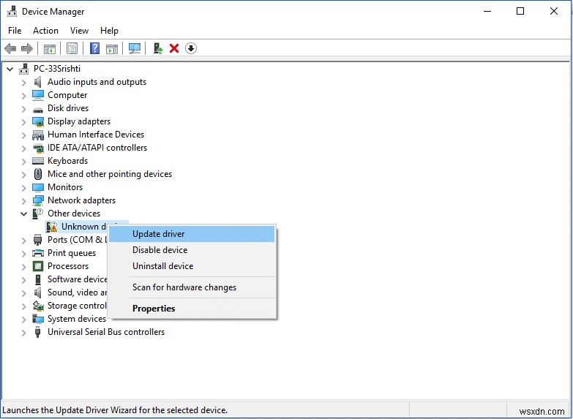
Task: Click the Storage controllers icon
Action: (x=38, y=306)
